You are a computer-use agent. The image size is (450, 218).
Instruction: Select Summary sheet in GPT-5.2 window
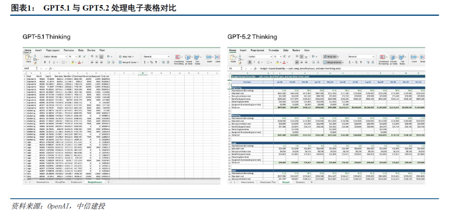[x=300, y=182]
